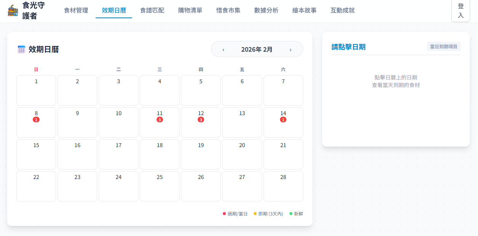
Task: Click the red badge on February 12
Action: point(201,120)
